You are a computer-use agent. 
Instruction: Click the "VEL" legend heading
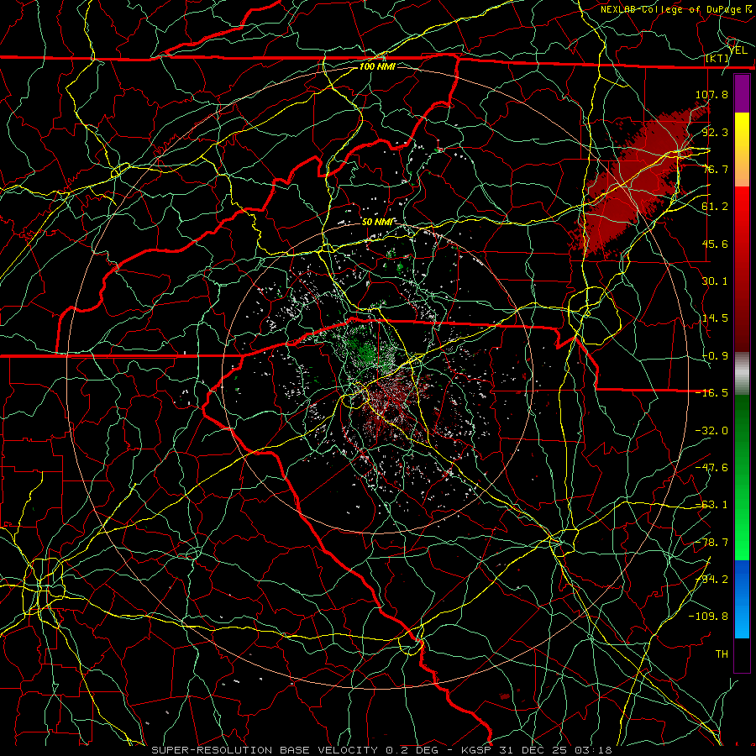click(x=738, y=50)
